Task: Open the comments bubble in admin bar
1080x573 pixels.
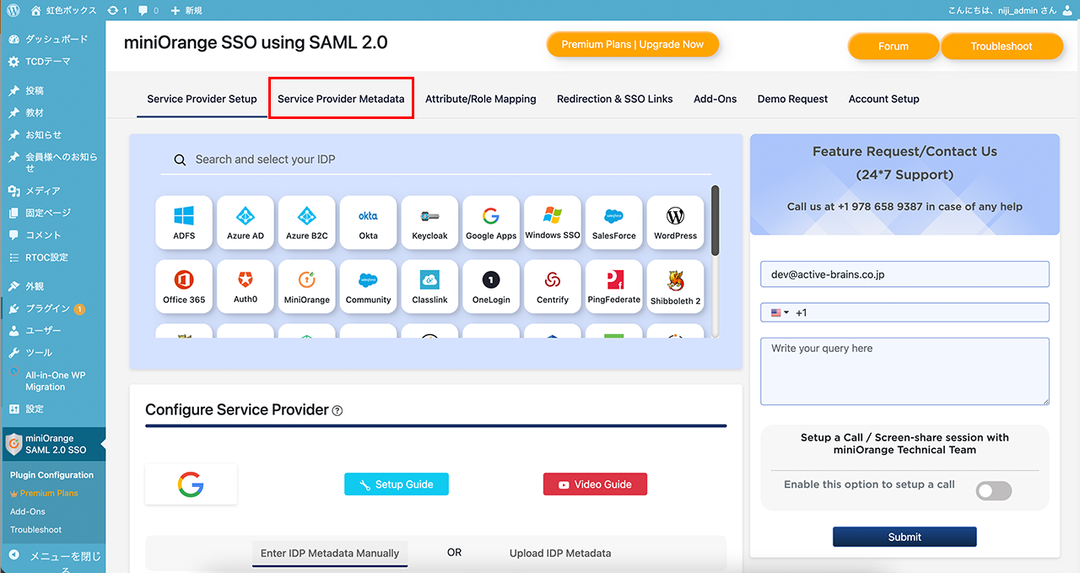Action: 148,10
